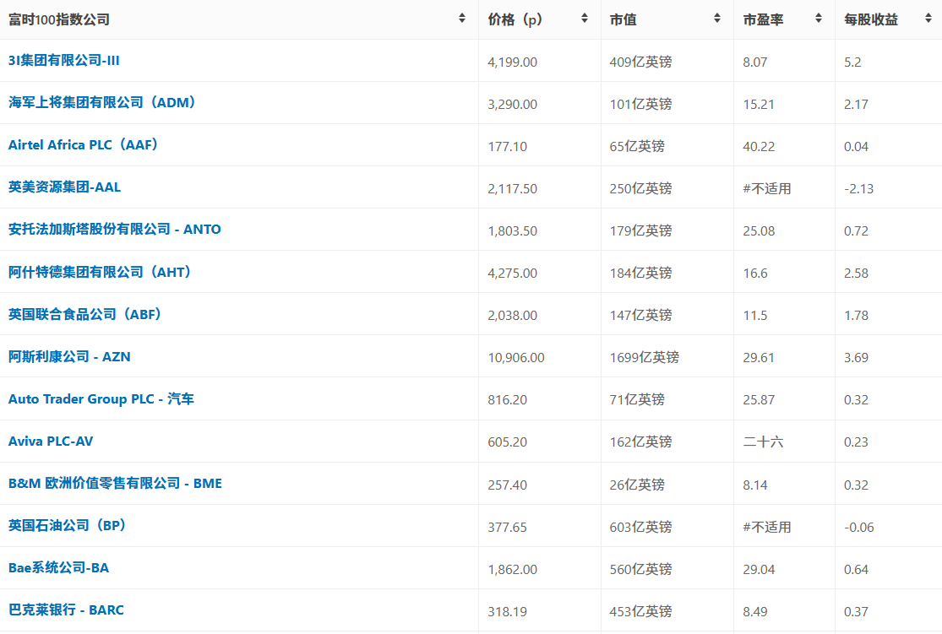Open Auto Trader Group PLC - 汽车 link

coord(101,398)
